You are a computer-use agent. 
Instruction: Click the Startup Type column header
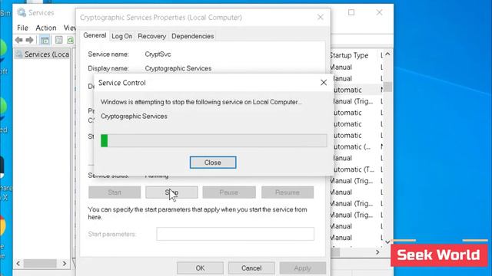[349, 55]
